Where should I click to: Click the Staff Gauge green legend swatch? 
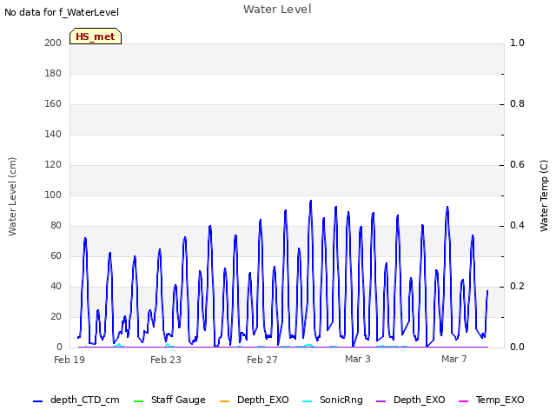tap(138, 401)
